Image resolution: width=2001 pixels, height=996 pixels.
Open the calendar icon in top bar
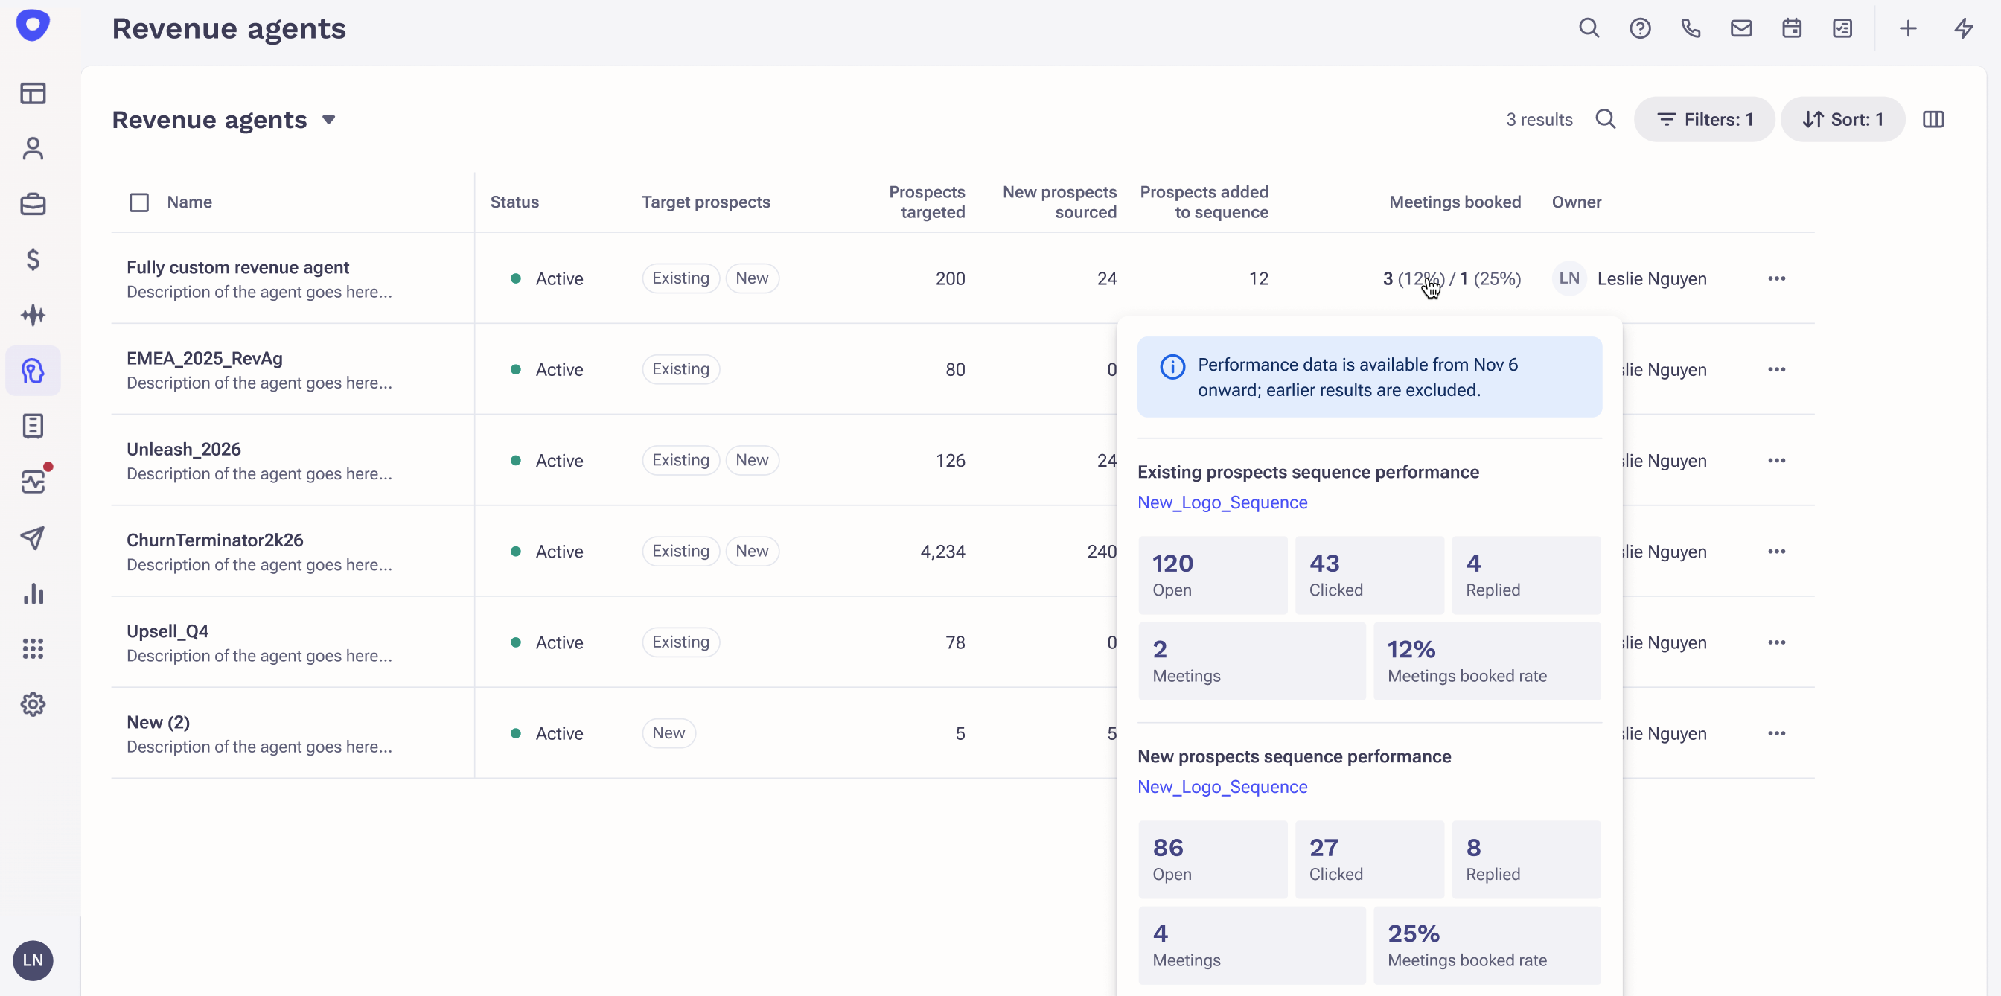click(x=1791, y=29)
